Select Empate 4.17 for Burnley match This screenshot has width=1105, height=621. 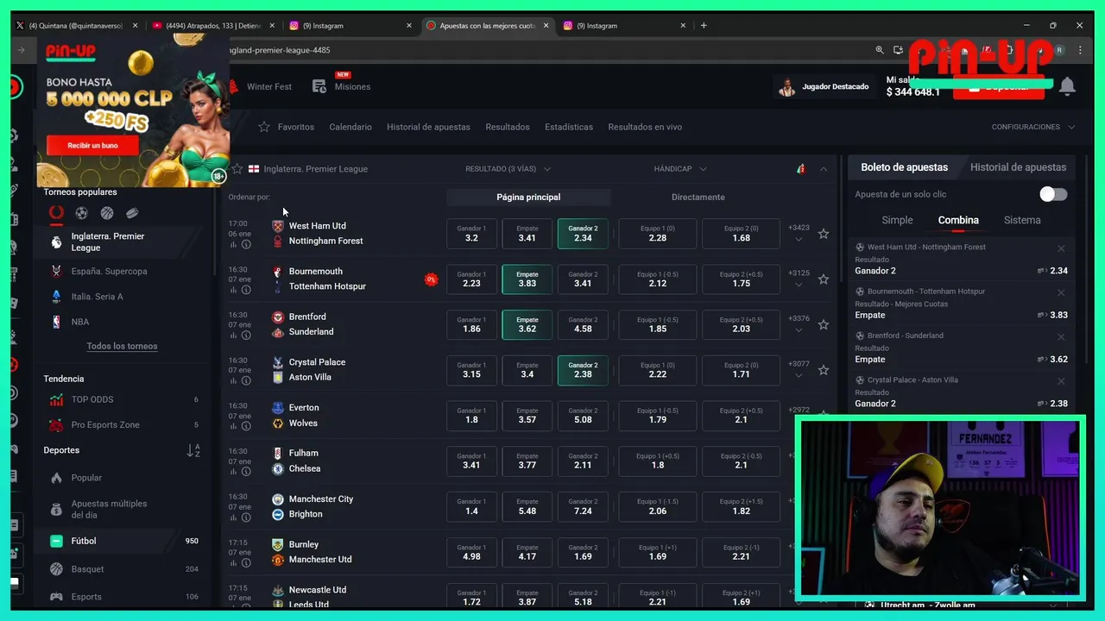[x=527, y=552]
